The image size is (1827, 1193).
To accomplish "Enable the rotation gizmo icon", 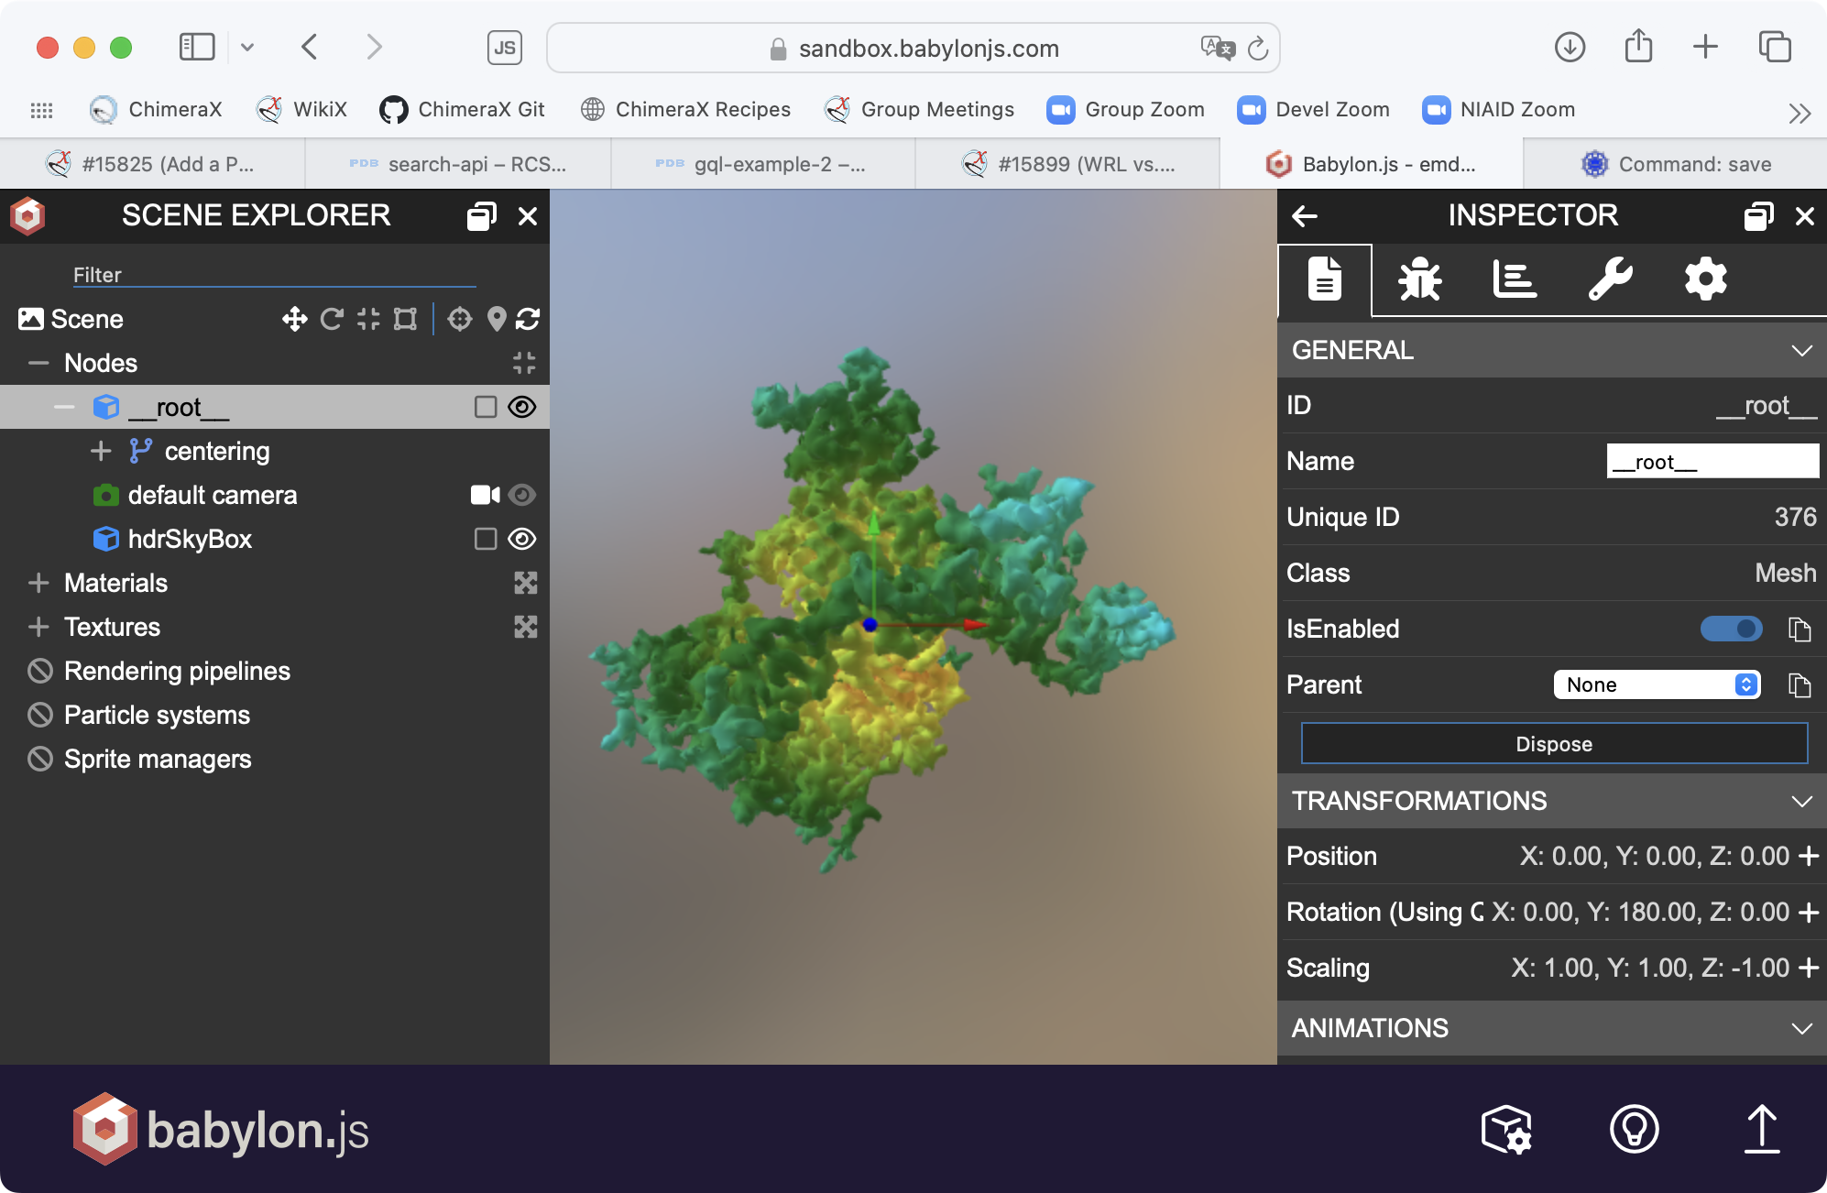I will tap(332, 319).
